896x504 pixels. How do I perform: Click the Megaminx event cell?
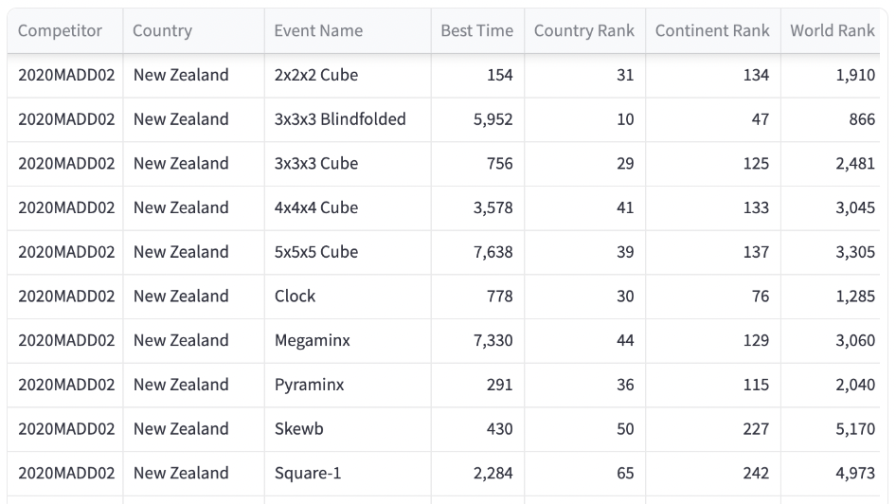point(313,340)
